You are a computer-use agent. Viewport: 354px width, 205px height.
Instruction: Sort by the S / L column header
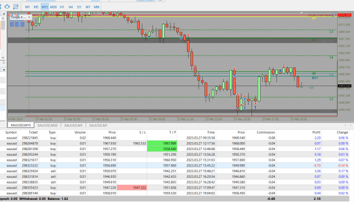[x=143, y=133]
